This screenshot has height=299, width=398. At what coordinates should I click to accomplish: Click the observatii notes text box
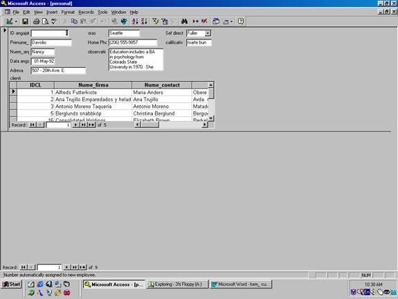tap(136, 60)
